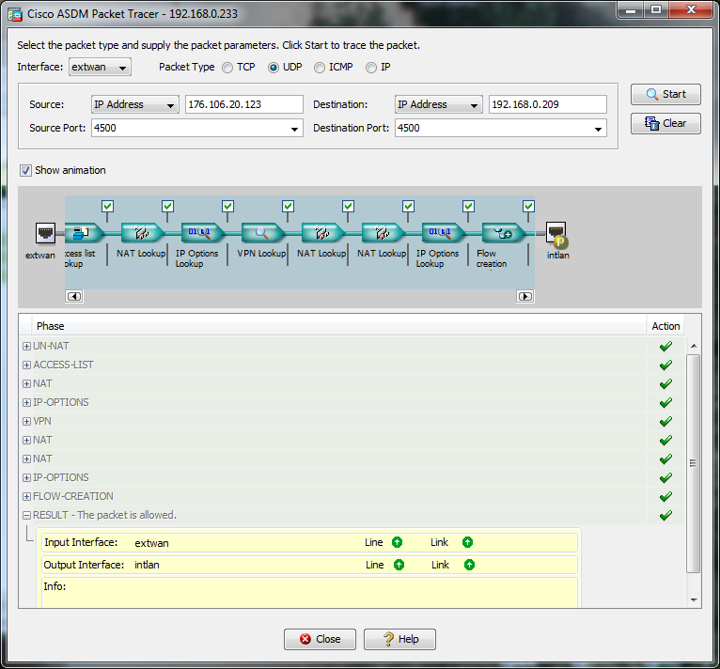This screenshot has width=720, height=669.
Task: Toggle the Show animation checkbox
Action: 25,170
